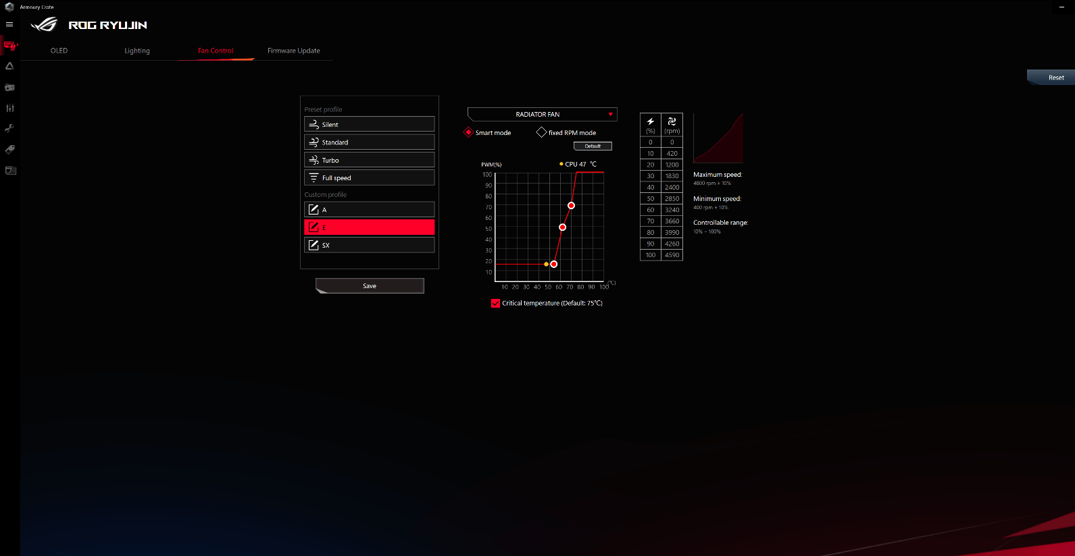Select the Fan Control tab
Screen dimensions: 1075x556
(x=216, y=51)
